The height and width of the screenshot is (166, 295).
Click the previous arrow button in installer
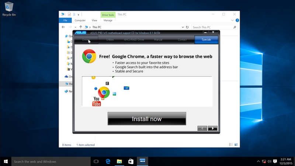click(x=202, y=128)
